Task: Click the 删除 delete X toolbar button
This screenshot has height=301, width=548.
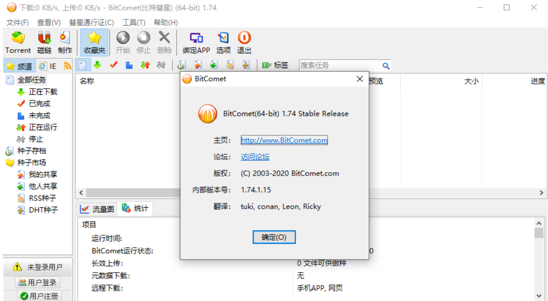Action: 164,42
